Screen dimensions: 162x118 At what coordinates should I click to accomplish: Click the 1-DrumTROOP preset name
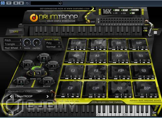click(x=24, y=96)
